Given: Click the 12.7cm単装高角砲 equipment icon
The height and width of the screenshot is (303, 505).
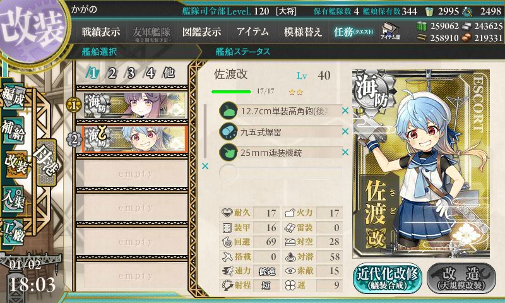Looking at the screenshot, I should 229,110.
